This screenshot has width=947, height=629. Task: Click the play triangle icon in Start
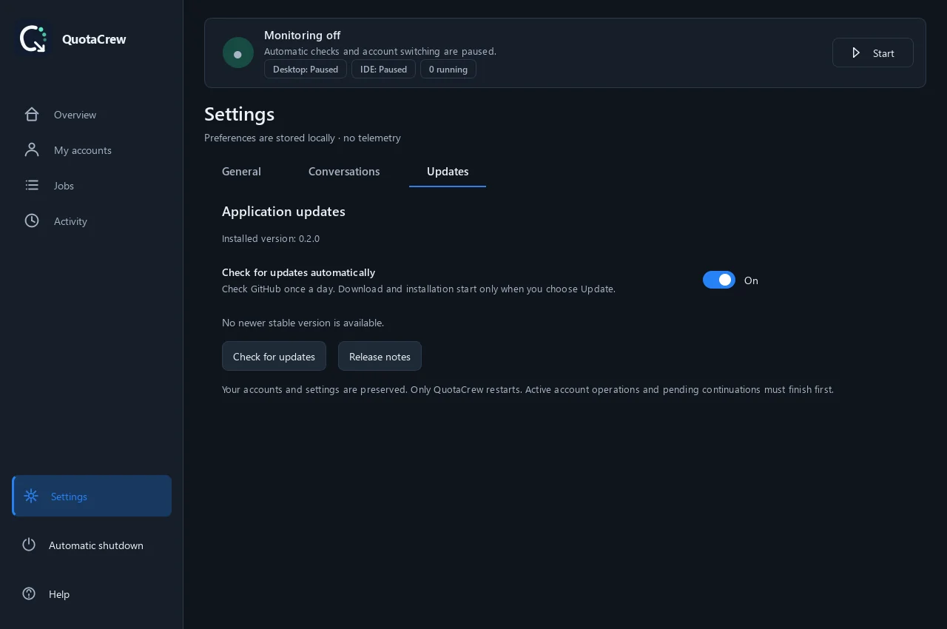click(x=856, y=53)
